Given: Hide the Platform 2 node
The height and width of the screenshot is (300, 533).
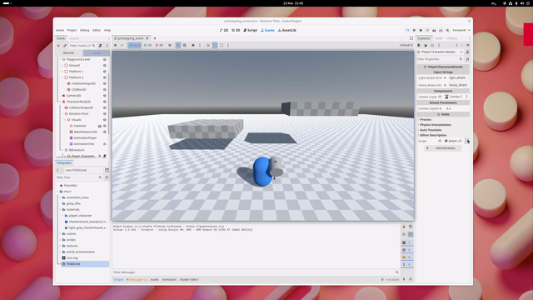Looking at the screenshot, I should 105,77.
